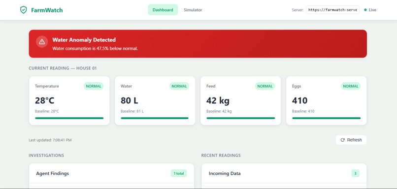
Task: Click the Refresh button
Action: (x=351, y=140)
